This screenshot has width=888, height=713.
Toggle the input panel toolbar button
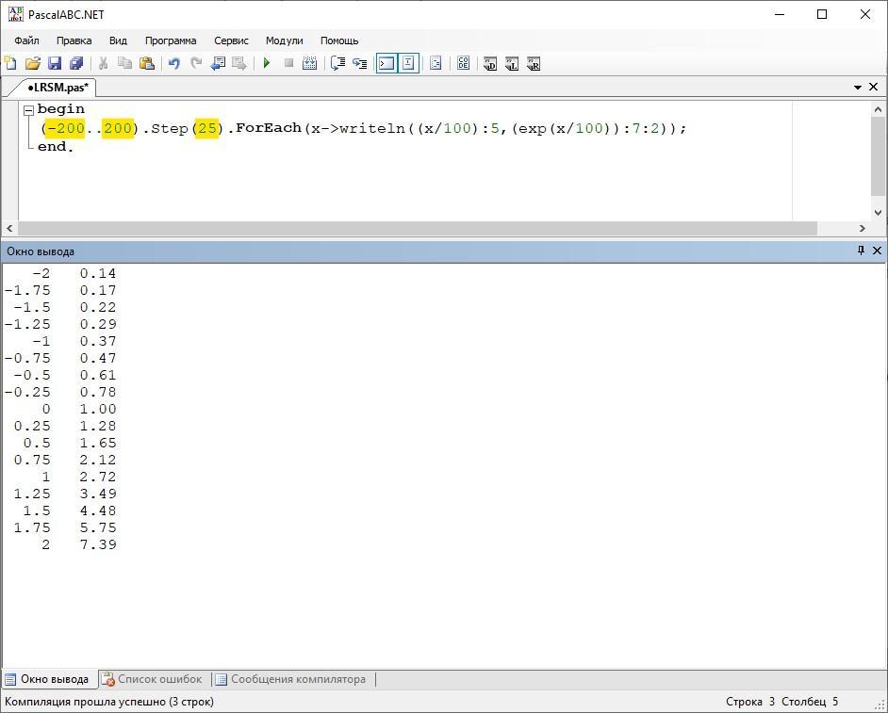(408, 63)
